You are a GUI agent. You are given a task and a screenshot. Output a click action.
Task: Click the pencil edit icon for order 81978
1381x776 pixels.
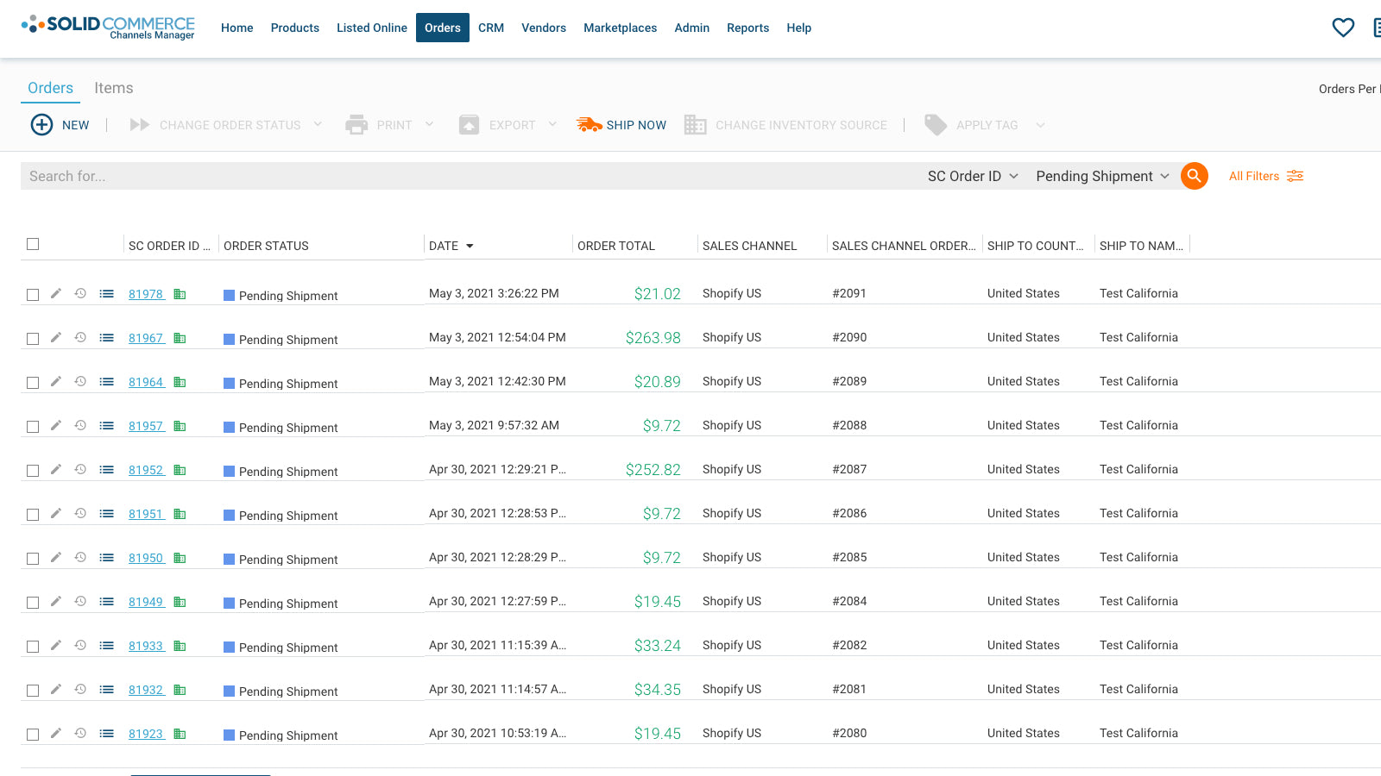pos(56,293)
